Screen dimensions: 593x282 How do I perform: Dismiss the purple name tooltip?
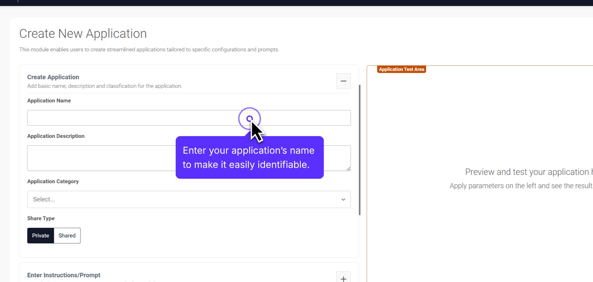point(249,157)
